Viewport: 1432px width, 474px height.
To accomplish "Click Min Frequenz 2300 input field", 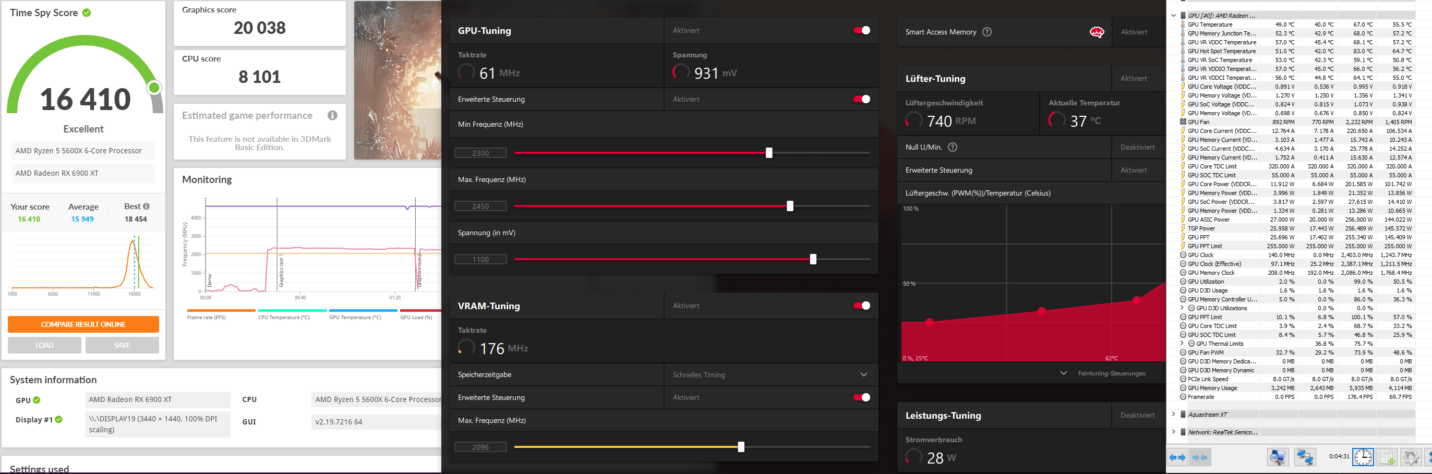I will (481, 153).
